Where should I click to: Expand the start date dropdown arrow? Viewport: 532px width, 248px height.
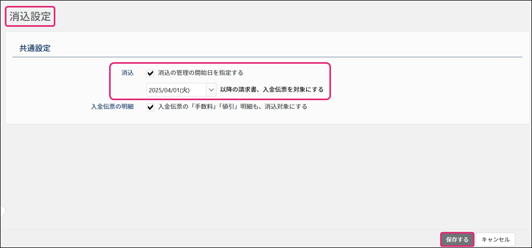tap(211, 90)
